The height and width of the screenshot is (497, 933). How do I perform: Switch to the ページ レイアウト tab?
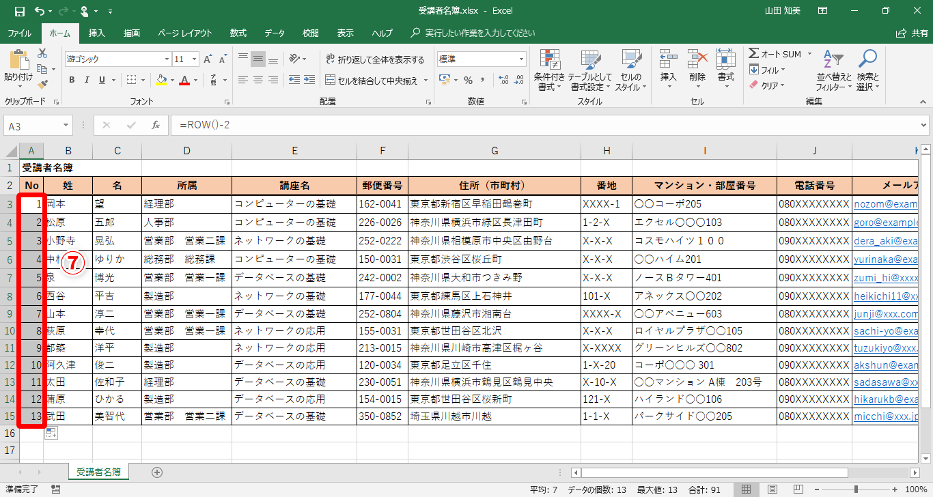coord(184,33)
